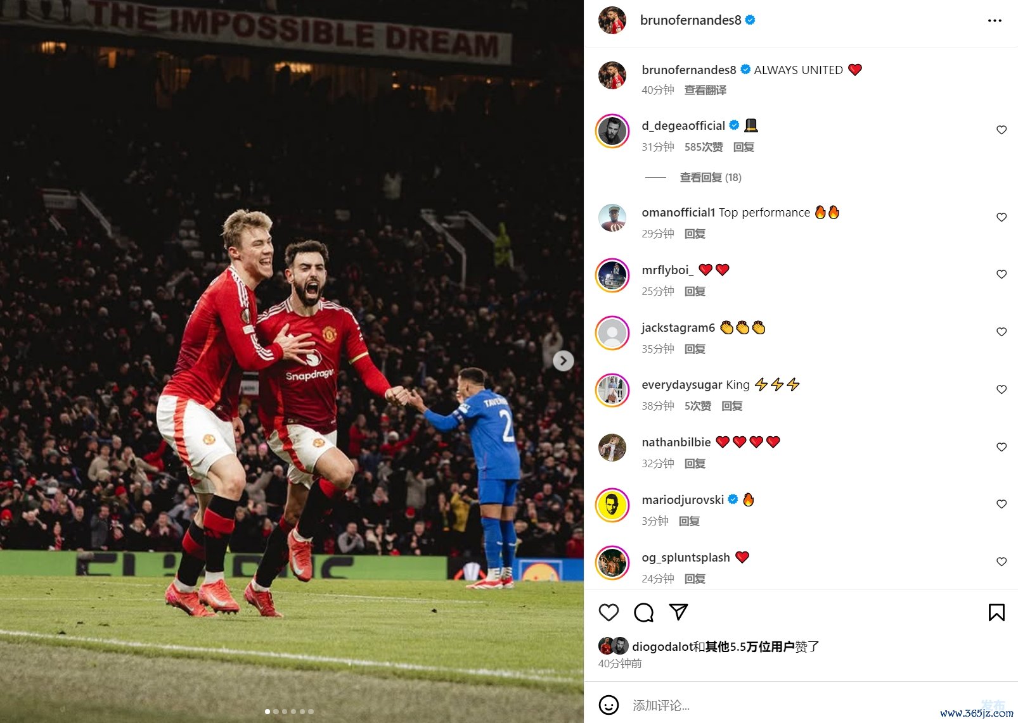Open the three-dot more options menu

click(995, 21)
